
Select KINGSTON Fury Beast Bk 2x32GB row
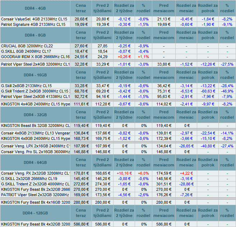35,189
